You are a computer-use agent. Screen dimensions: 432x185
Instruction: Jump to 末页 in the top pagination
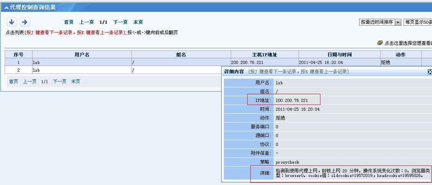138,22
